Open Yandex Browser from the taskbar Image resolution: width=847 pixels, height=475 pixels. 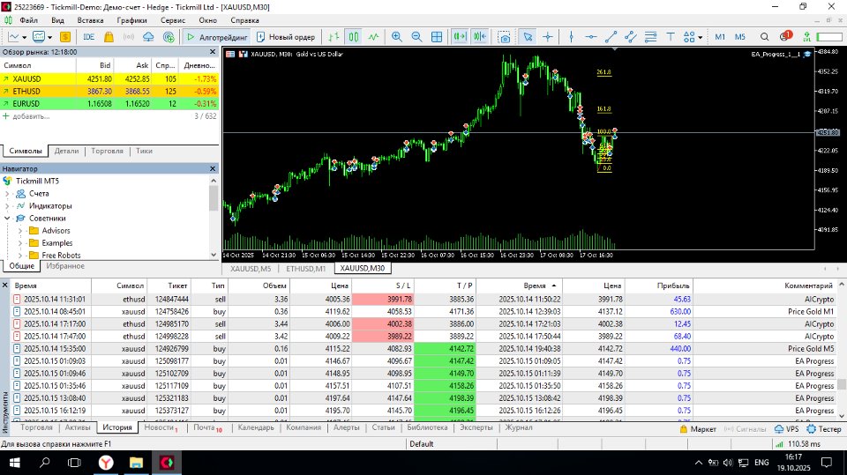click(x=106, y=463)
